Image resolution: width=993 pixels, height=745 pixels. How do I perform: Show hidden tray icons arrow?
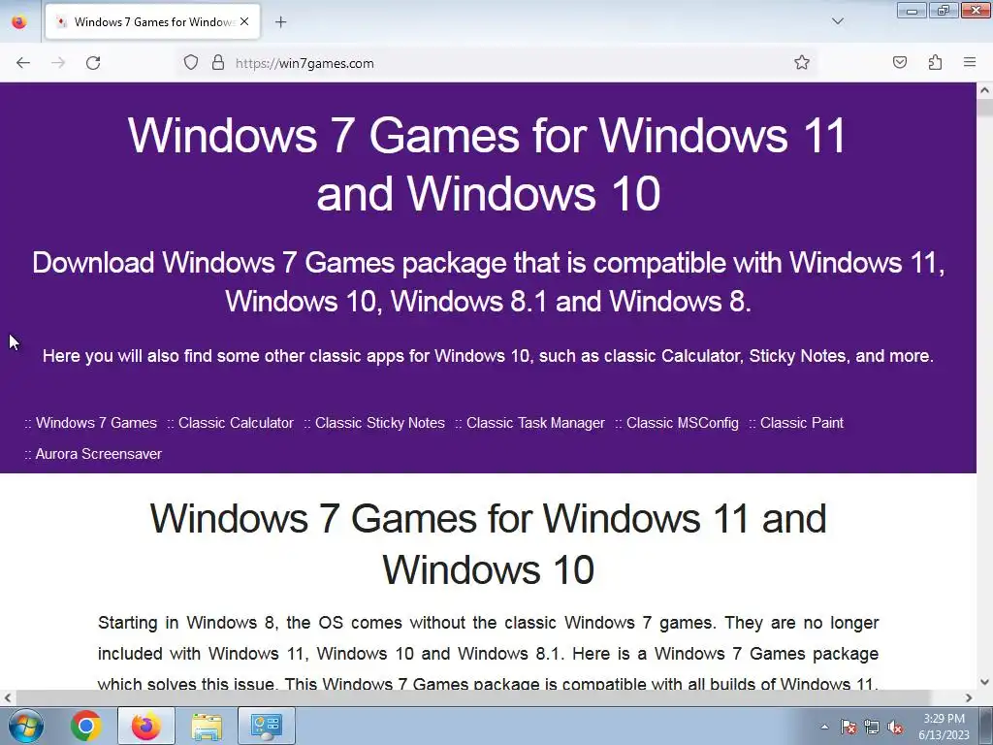pos(824,727)
